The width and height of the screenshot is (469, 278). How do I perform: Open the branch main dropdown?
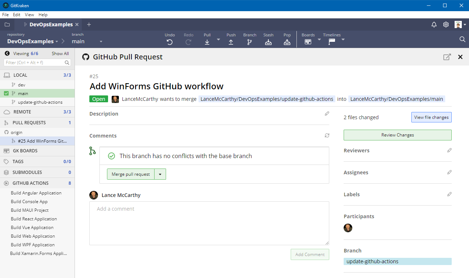pyautogui.click(x=101, y=42)
